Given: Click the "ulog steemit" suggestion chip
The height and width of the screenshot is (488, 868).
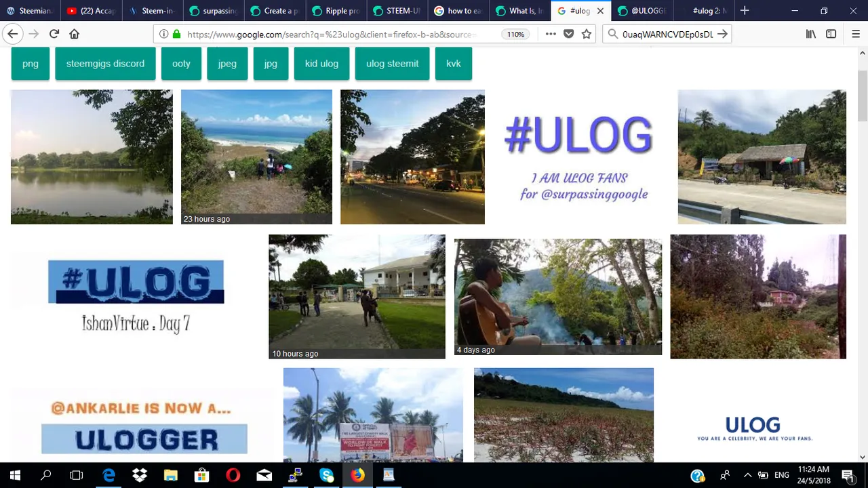Looking at the screenshot, I should pyautogui.click(x=392, y=64).
